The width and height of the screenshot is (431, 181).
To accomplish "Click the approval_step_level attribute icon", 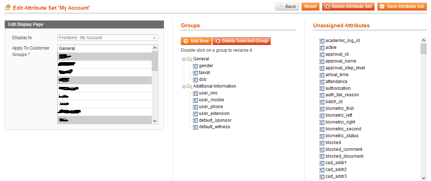I will click(321, 68).
